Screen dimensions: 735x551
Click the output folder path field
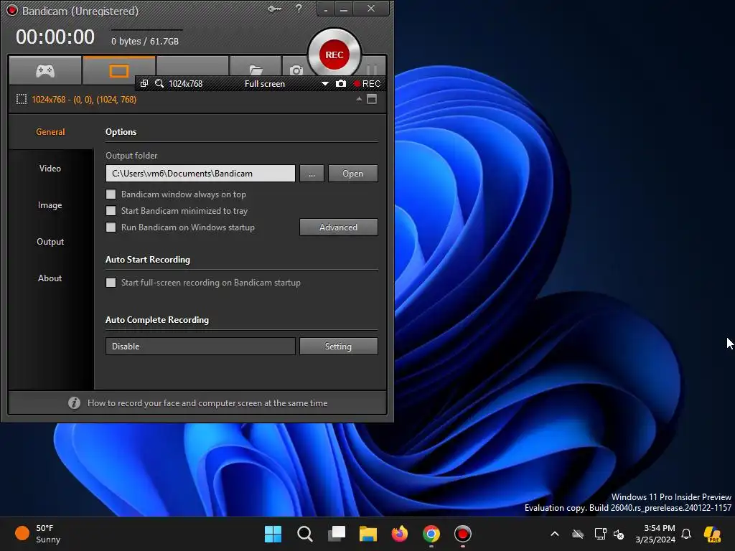[200, 174]
